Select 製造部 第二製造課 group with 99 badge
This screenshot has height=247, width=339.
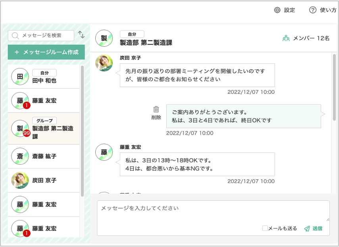[44, 129]
